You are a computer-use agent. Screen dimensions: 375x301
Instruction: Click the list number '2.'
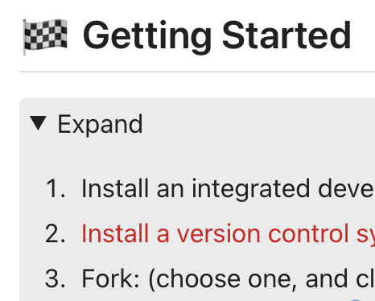(56, 234)
